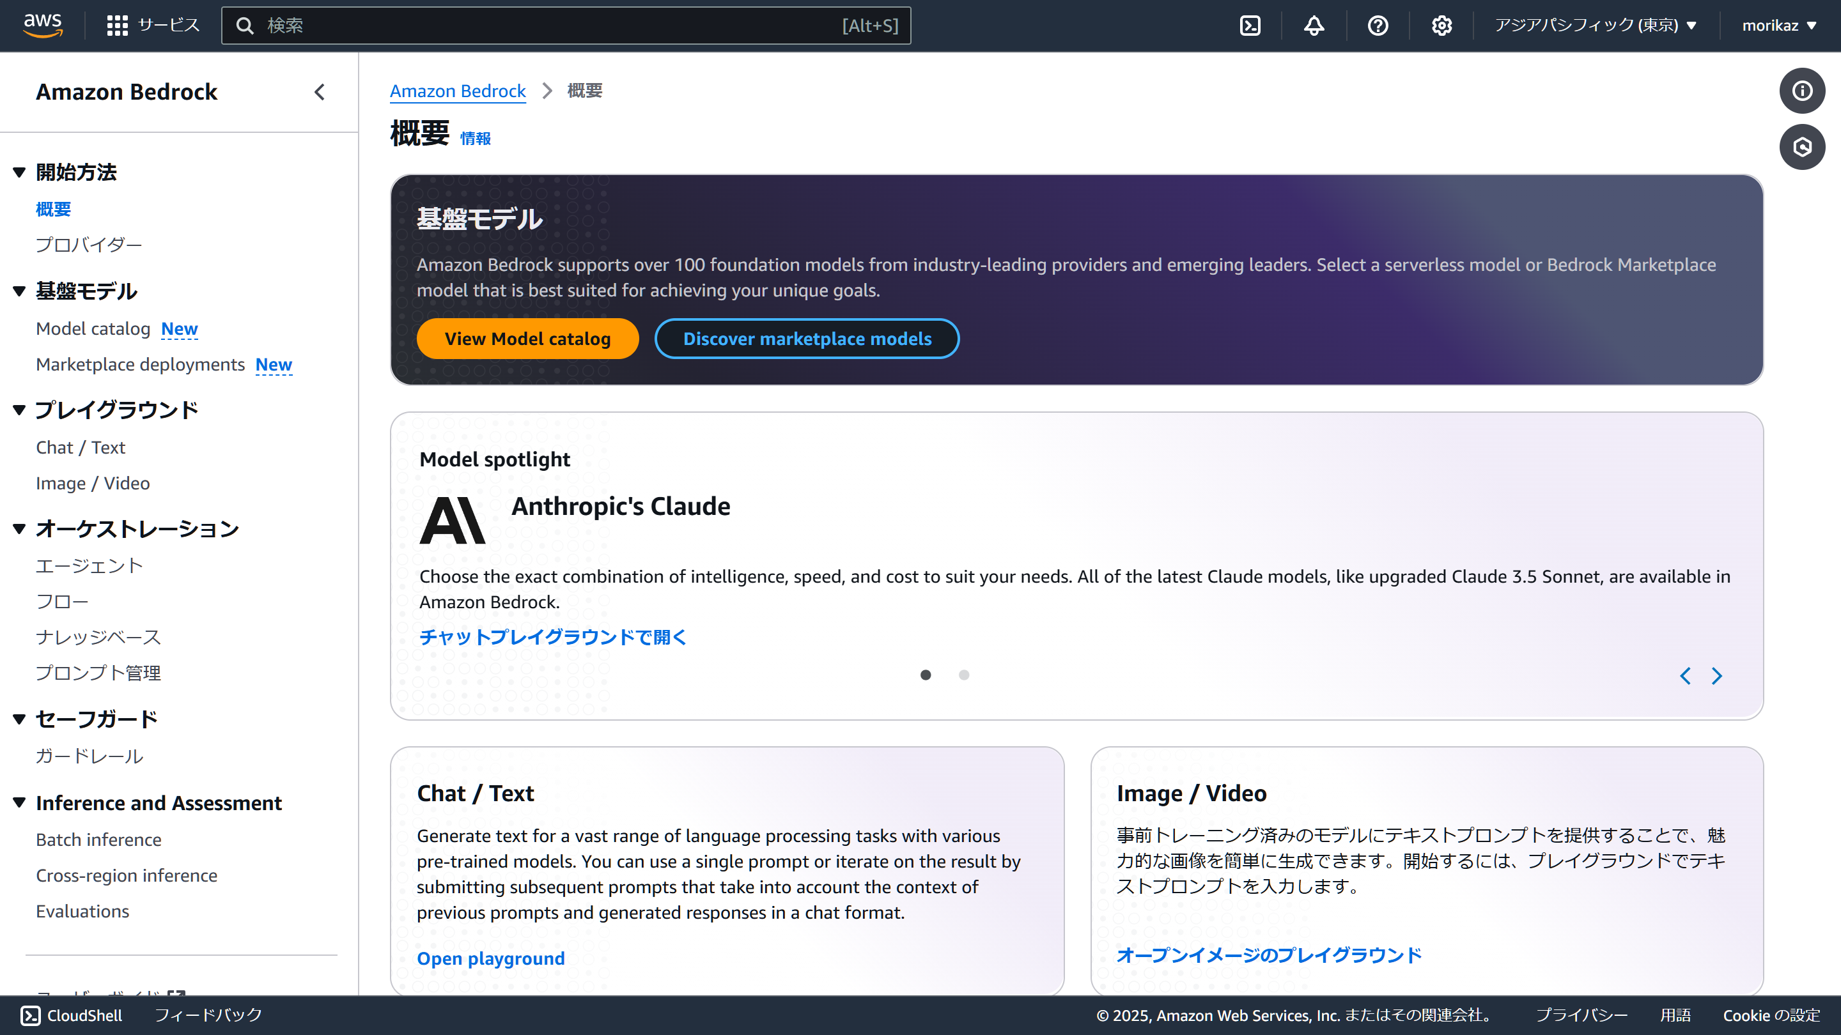Screen dimensions: 1841x1035
Task: Click the View Model catalog button
Action: (x=527, y=339)
